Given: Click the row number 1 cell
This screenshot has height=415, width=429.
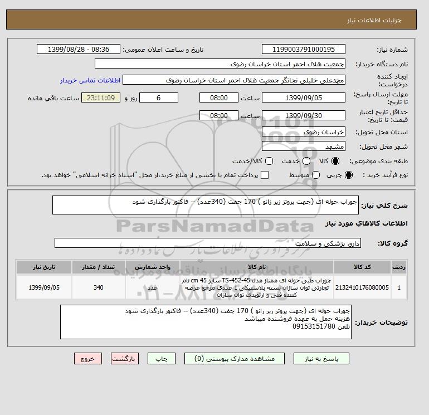Looking at the screenshot, I should 399,287.
